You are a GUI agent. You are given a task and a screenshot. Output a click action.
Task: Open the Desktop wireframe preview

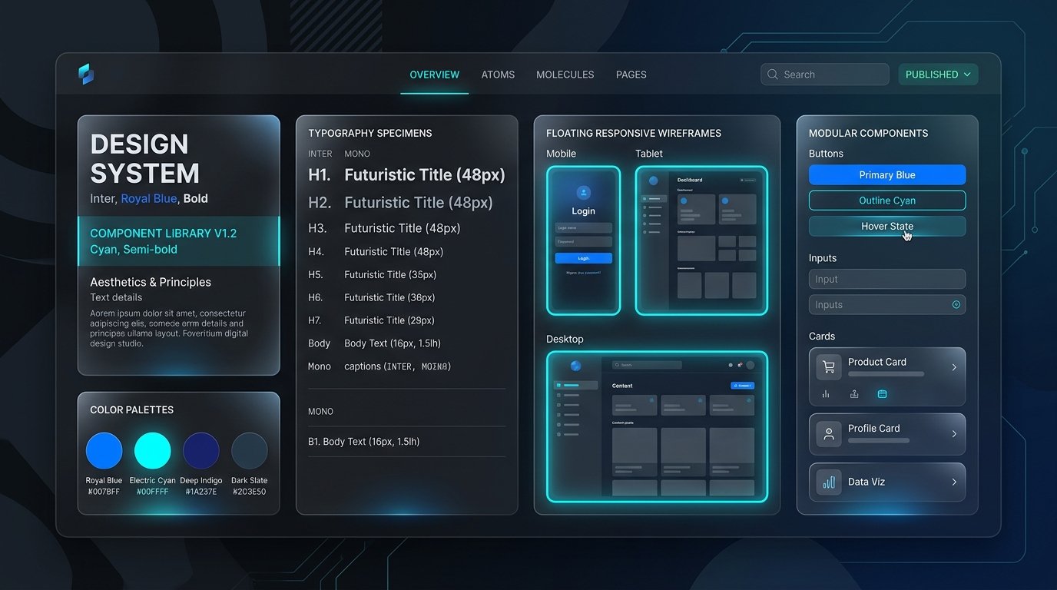[657, 426]
